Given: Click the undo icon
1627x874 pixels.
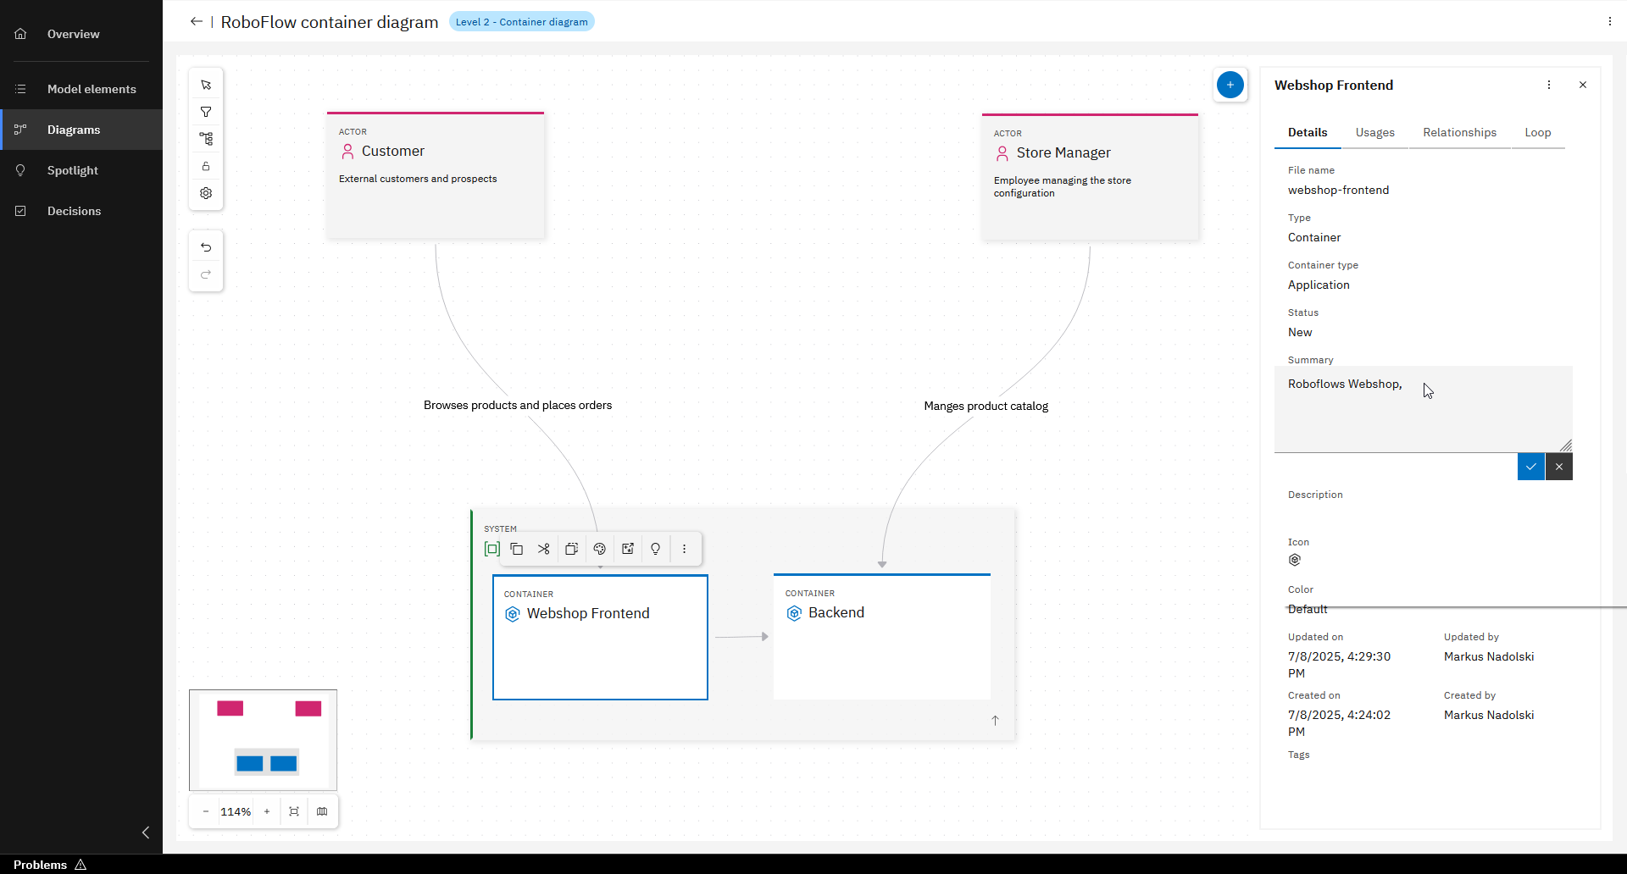Looking at the screenshot, I should [206, 246].
